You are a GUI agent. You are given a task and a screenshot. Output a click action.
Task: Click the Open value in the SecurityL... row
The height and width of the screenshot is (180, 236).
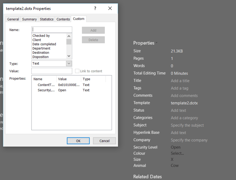(62, 90)
